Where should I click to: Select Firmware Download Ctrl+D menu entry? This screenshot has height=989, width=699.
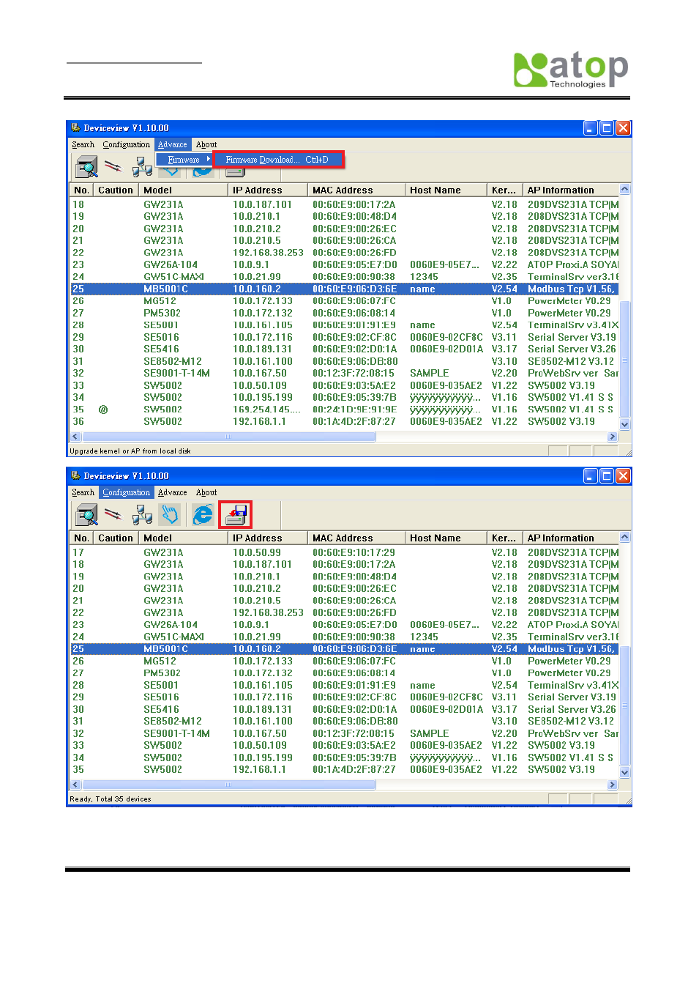[277, 160]
